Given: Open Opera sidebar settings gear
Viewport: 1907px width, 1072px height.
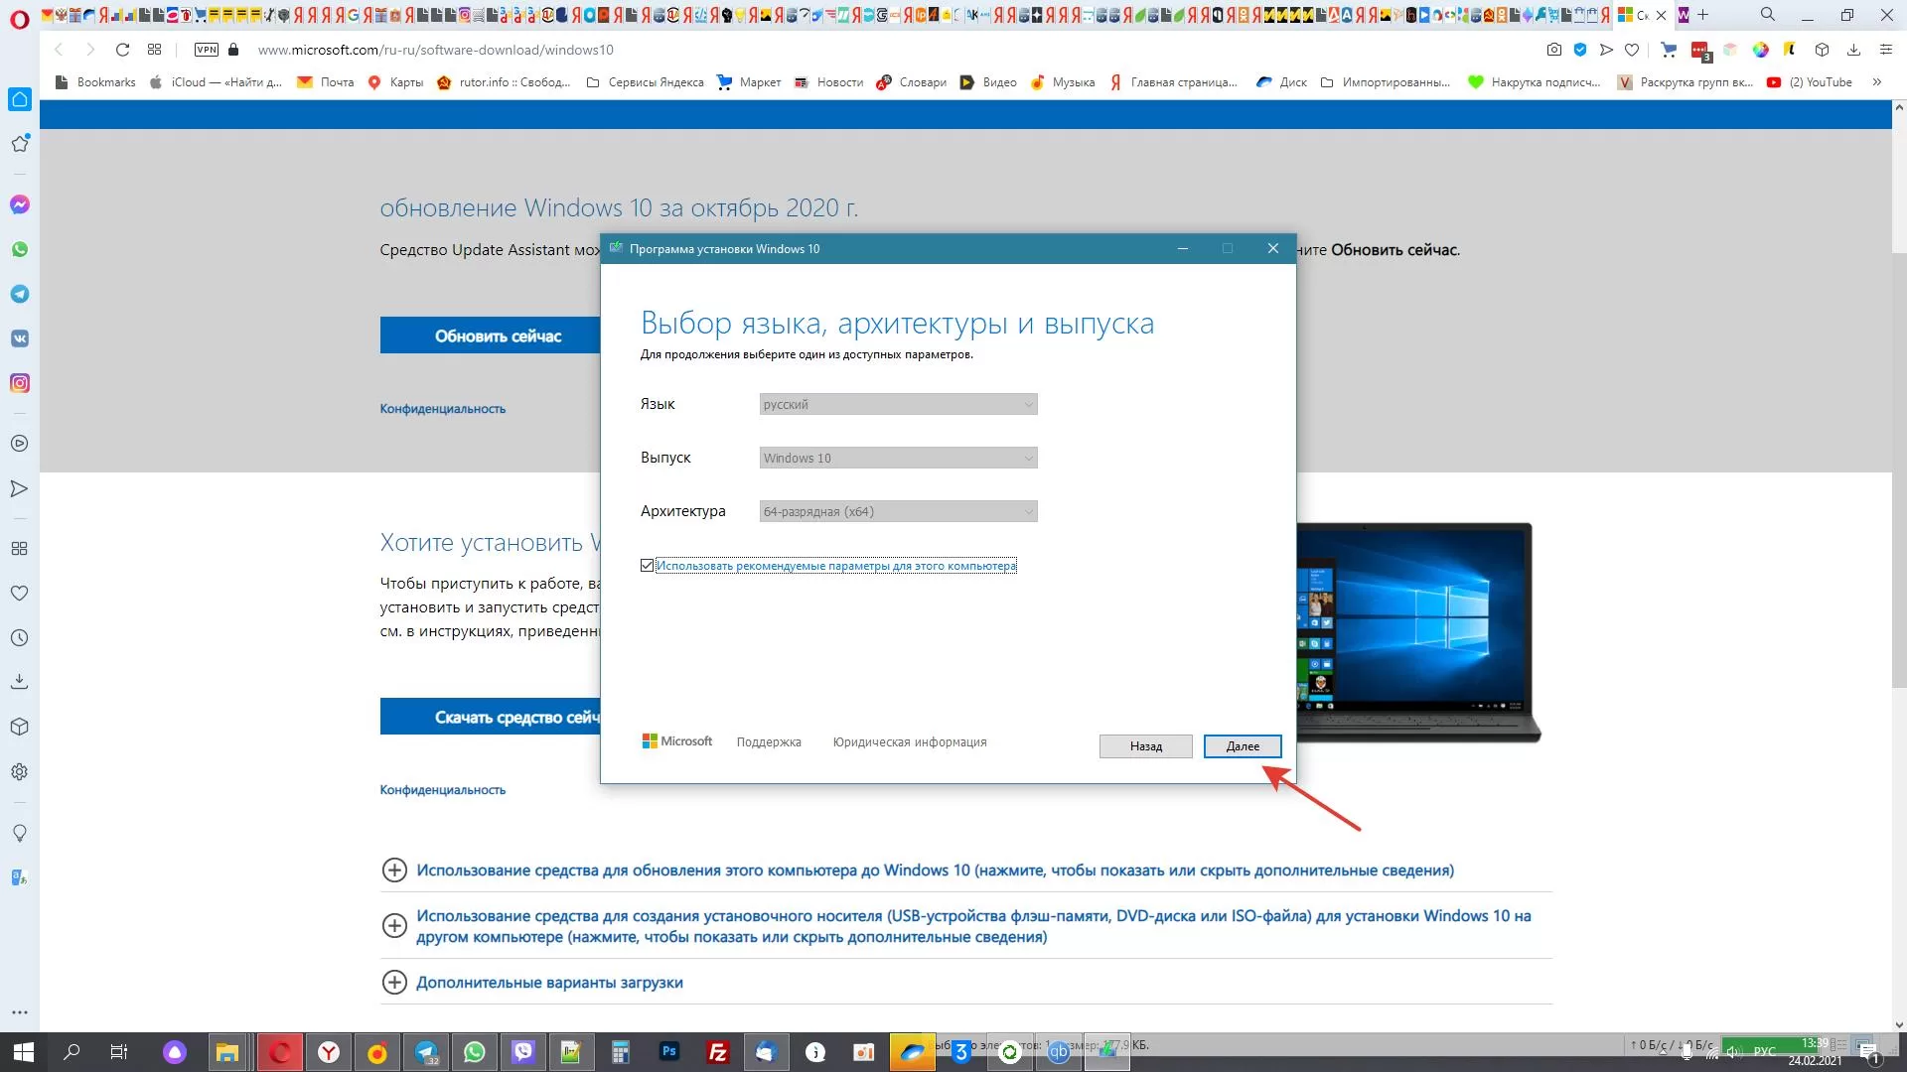Looking at the screenshot, I should [x=20, y=772].
